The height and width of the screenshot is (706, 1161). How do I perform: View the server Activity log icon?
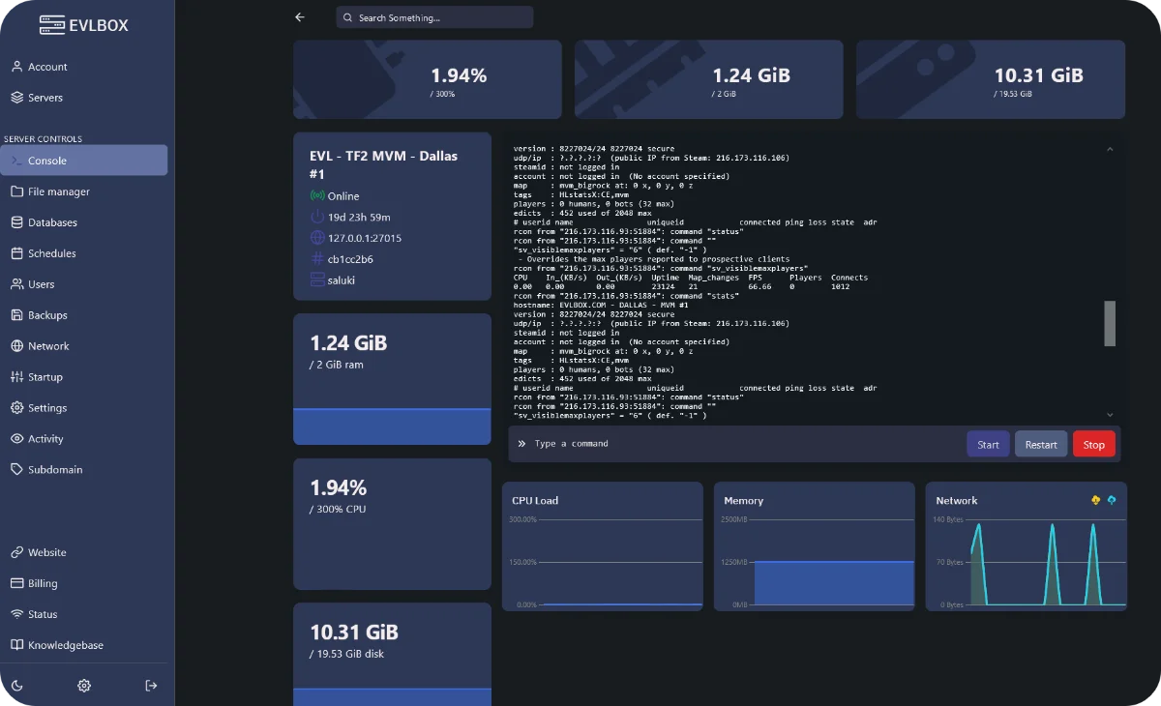[16, 438]
